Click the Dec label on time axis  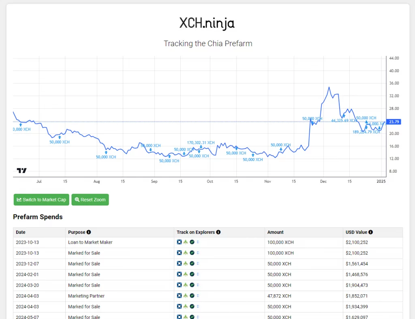pyautogui.click(x=323, y=181)
